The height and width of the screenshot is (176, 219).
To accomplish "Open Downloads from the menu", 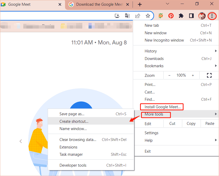I will pos(176,58).
